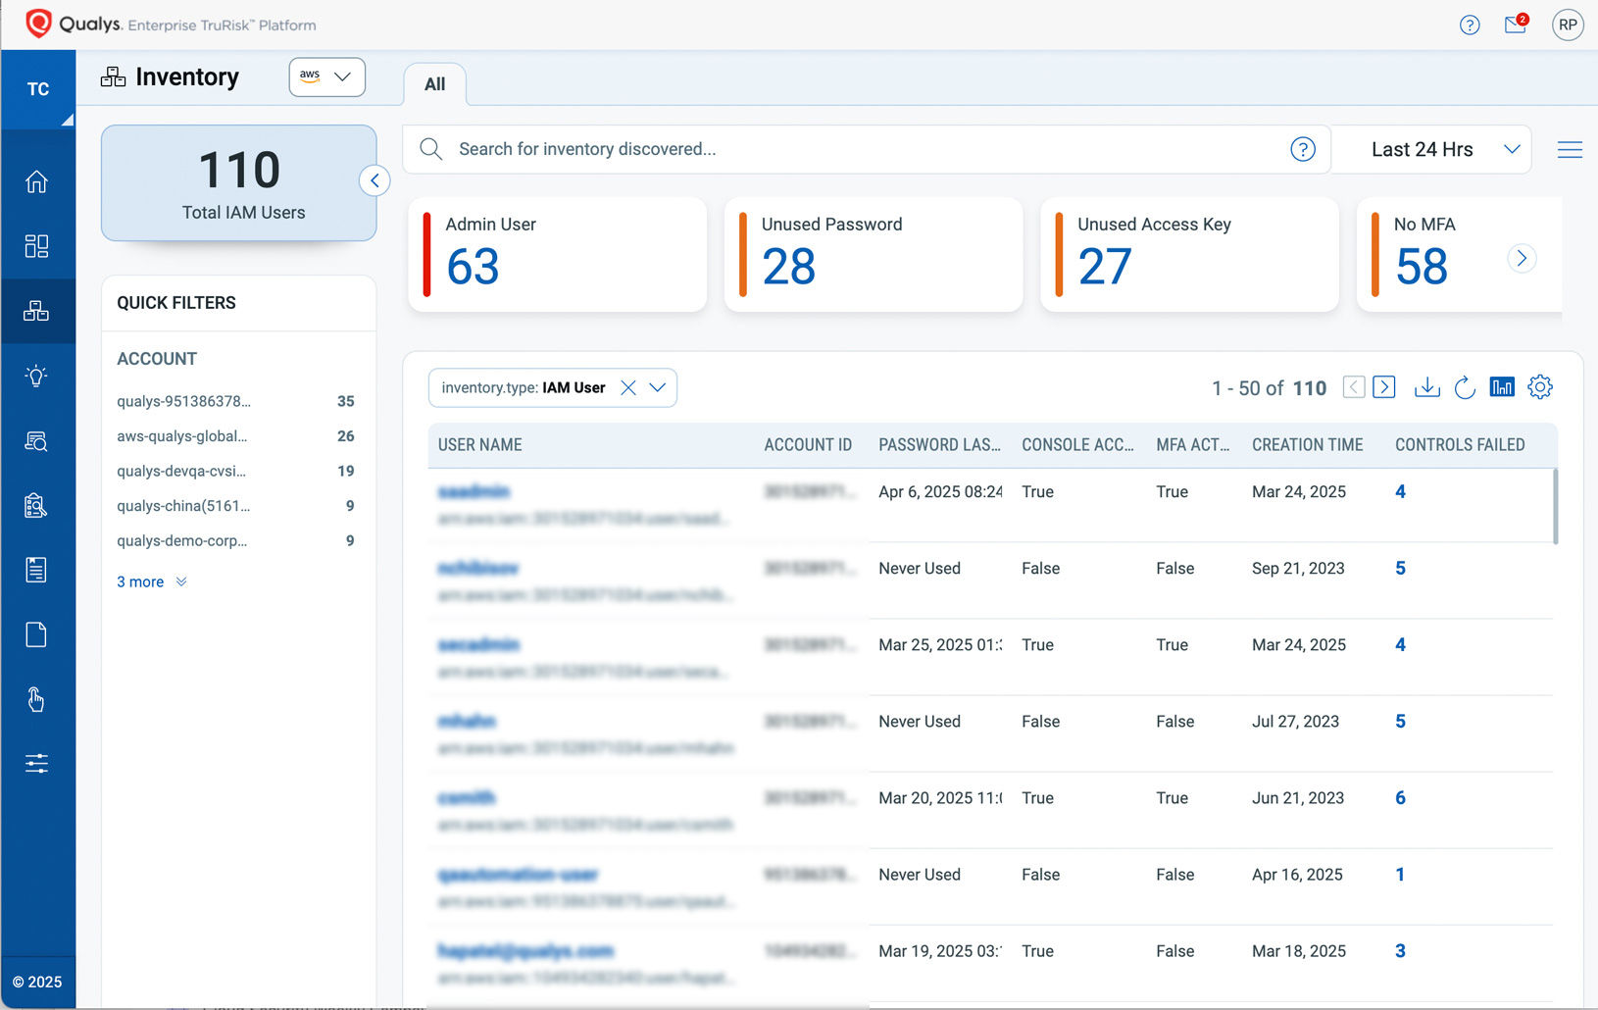Open controls failed 4 for Apr 6 row
The height and width of the screenshot is (1010, 1598).
tap(1400, 492)
